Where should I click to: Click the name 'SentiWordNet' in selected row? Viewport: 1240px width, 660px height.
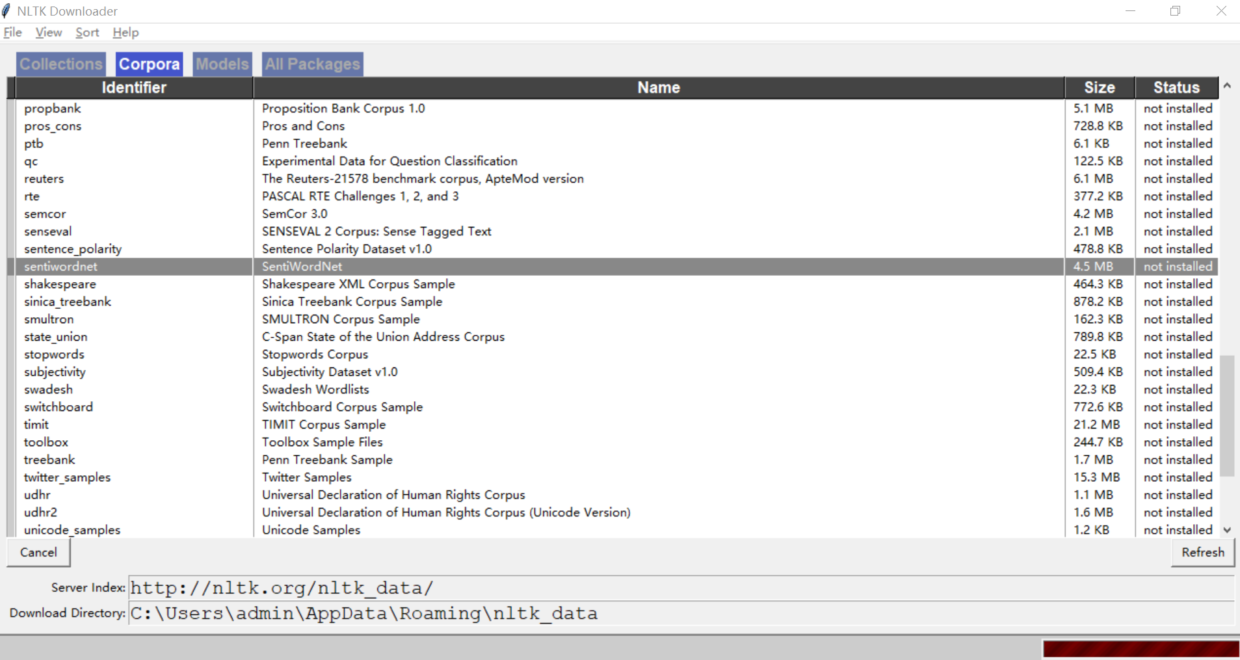(x=302, y=267)
